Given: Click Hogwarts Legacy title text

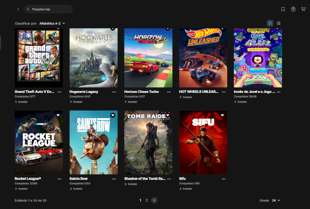Looking at the screenshot, I should pyautogui.click(x=84, y=92).
